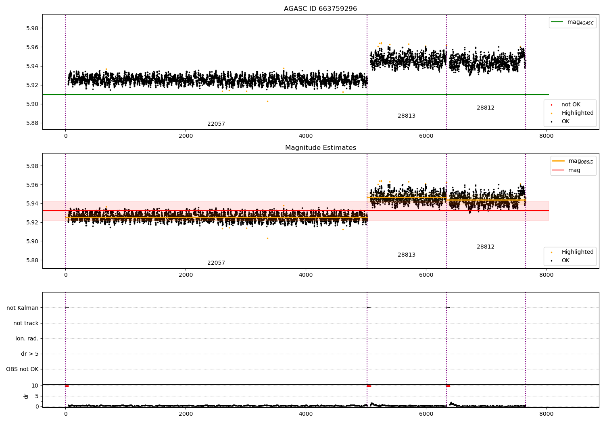Click the 10 tick on the dr axis
Image resolution: width=605 pixels, height=423 pixels.
click(35, 386)
